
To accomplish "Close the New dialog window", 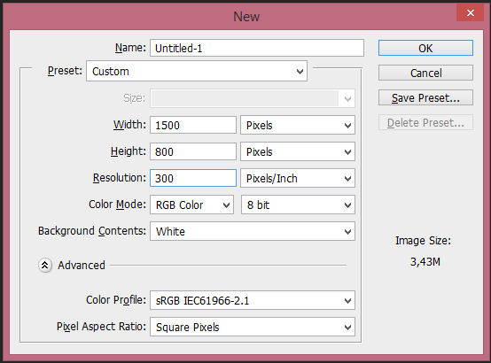I will [x=470, y=12].
